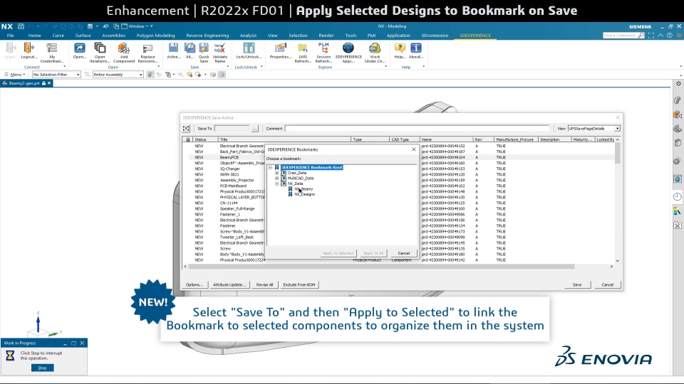Click the Save button in Save Active dialog
Screen dimensions: 684x384
click(576, 284)
